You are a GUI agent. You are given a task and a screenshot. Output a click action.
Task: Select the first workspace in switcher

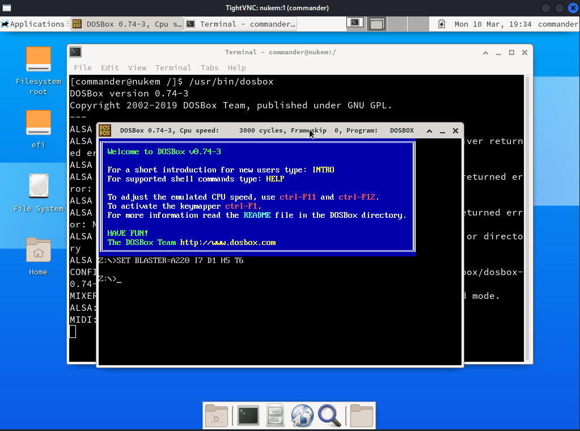(355, 24)
